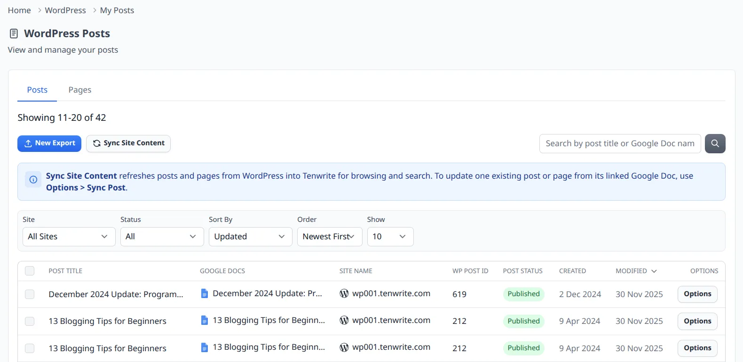Click created date 2 Dec 2024
Screen dimensions: 743x362
tap(580, 294)
